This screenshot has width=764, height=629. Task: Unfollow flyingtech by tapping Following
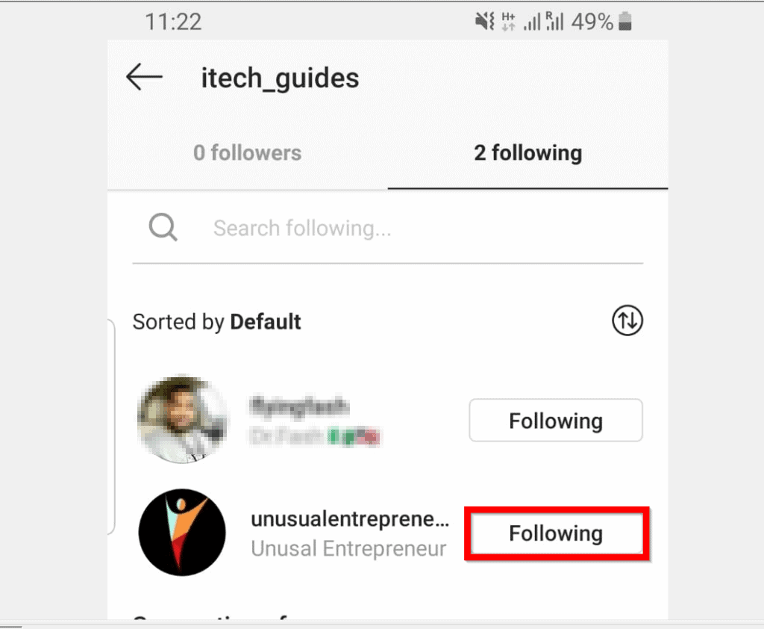tap(555, 420)
